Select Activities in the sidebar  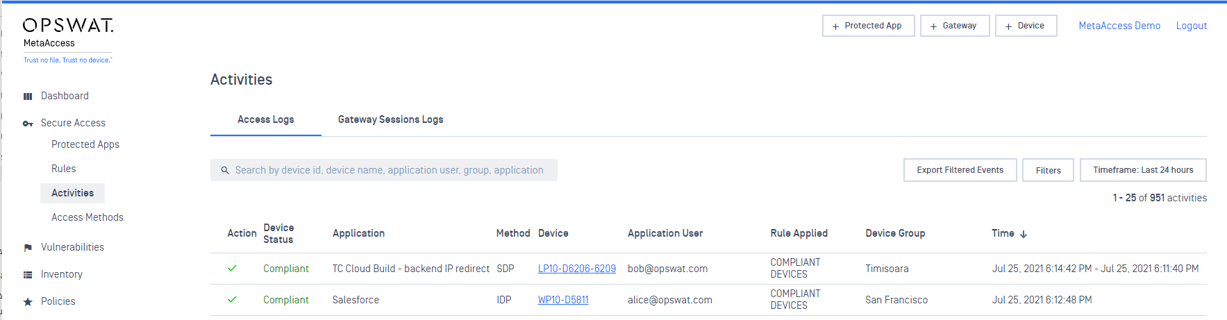72,193
